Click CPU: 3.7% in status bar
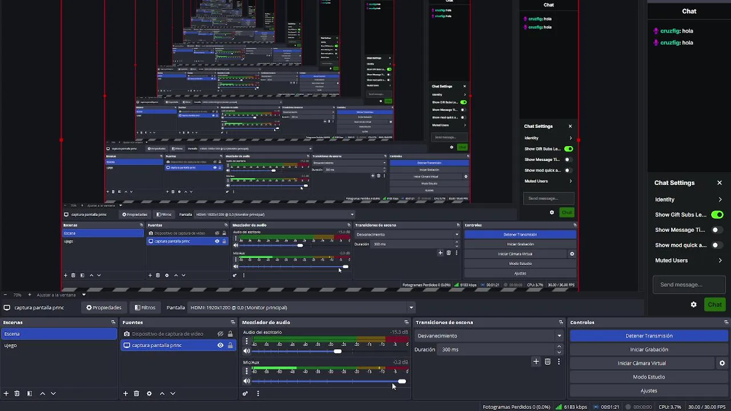Image resolution: width=731 pixels, height=411 pixels. (x=669, y=407)
